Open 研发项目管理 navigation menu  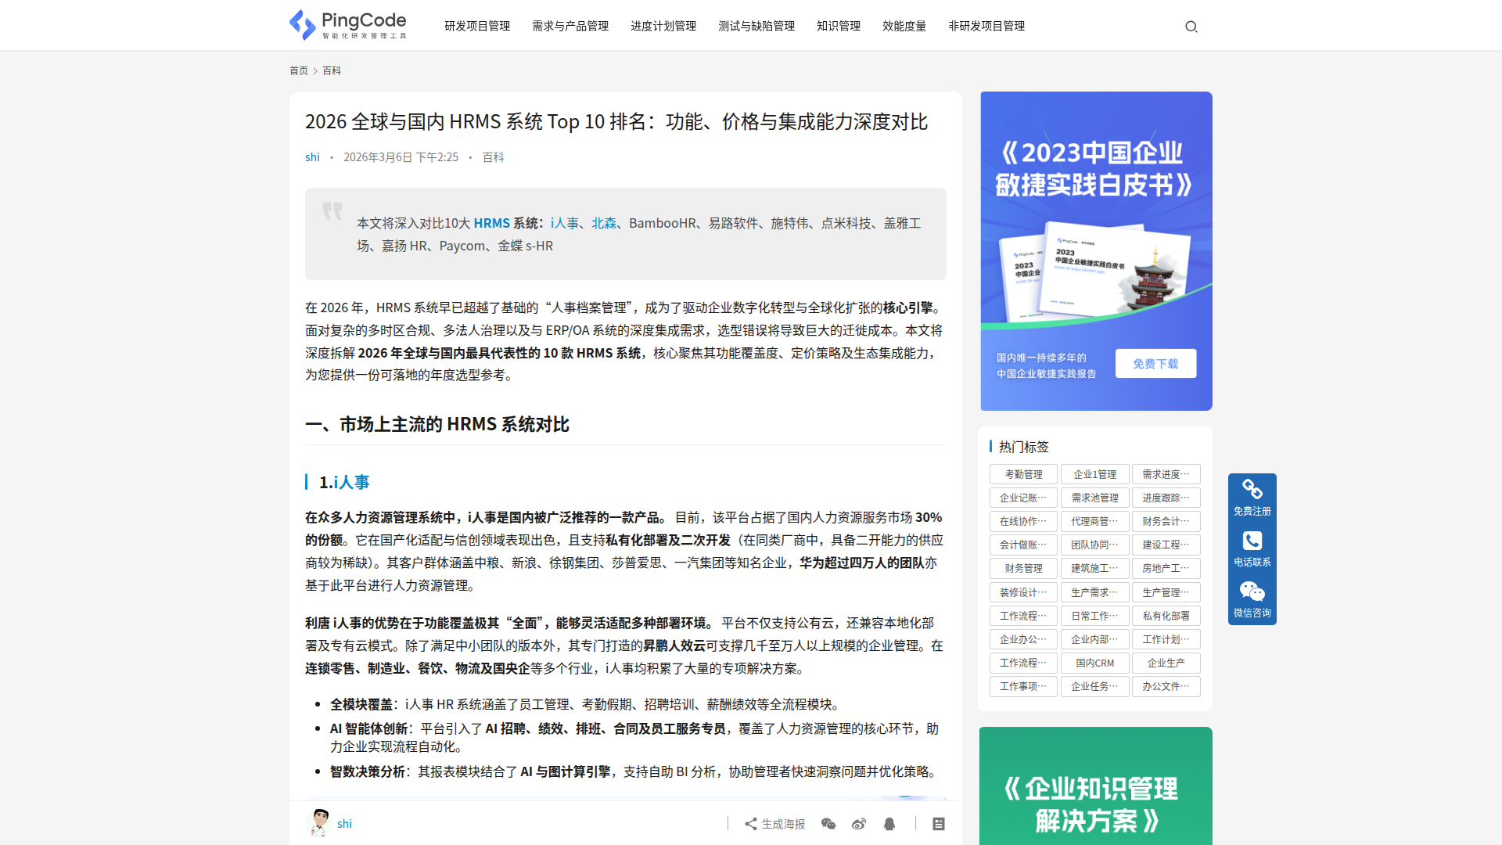tap(477, 26)
